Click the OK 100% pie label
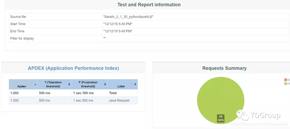Screen dimensions: 290x129 (221, 118)
